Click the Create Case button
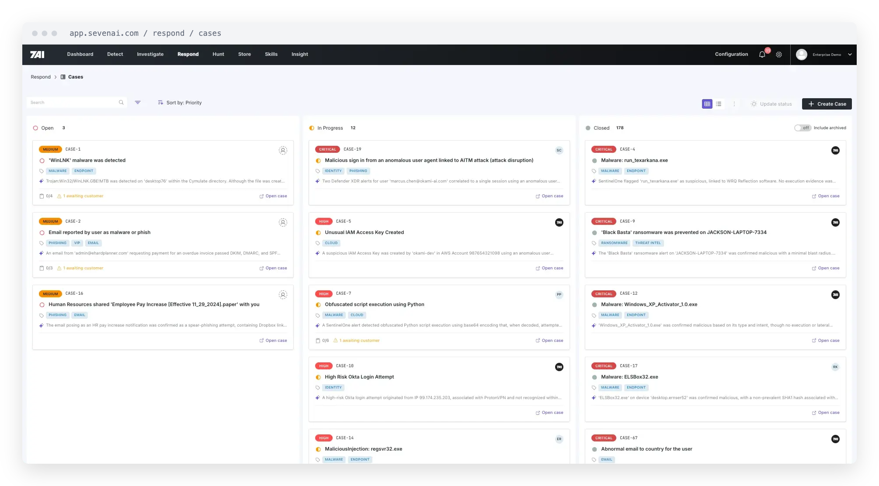This screenshot has height=486, width=879. (827, 104)
